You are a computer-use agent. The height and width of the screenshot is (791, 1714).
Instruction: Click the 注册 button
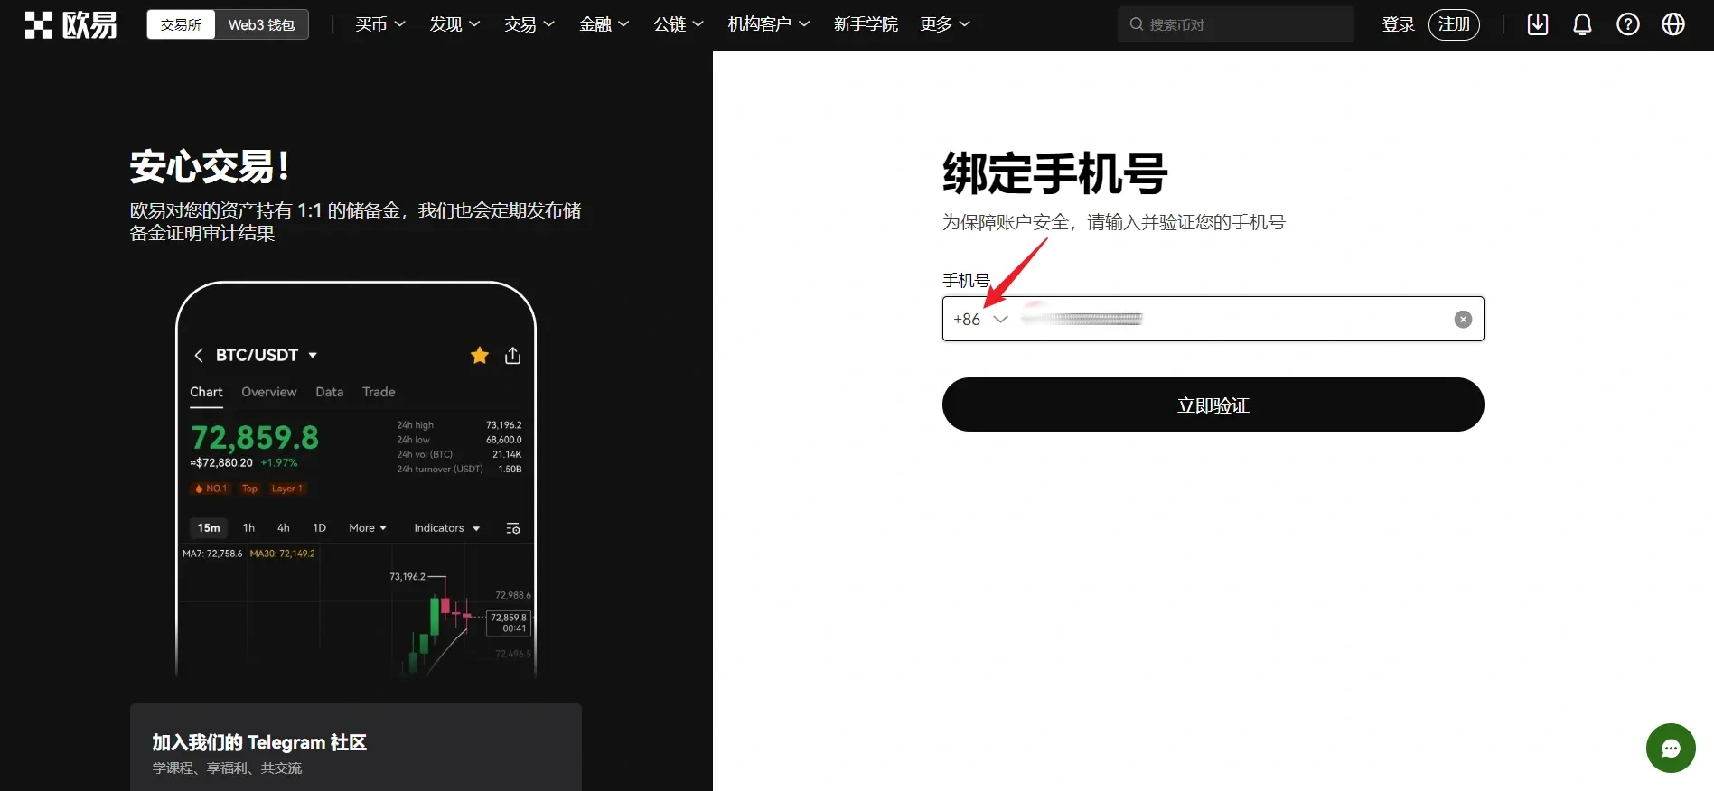tap(1453, 24)
